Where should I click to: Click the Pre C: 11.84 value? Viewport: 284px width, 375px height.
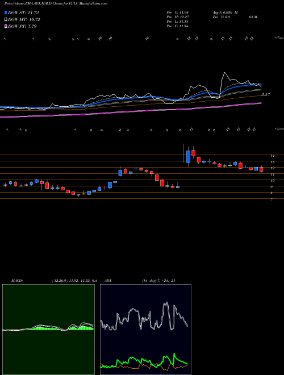[x=177, y=26]
